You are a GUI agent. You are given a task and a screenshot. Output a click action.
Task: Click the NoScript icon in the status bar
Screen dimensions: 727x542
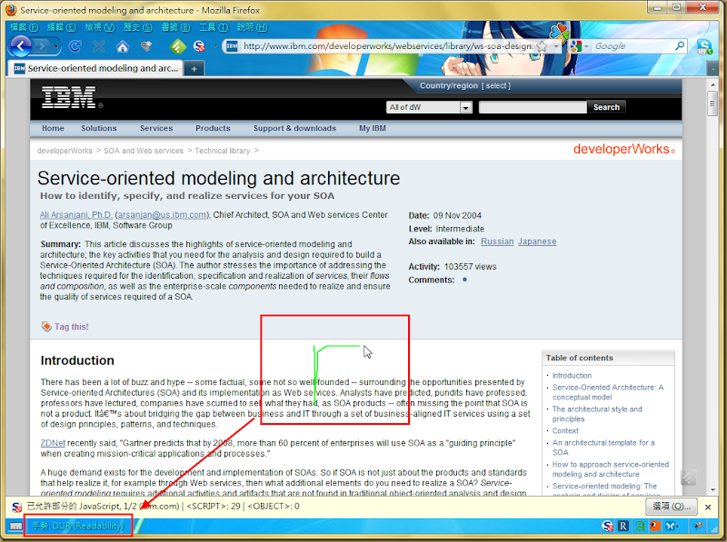pos(607,526)
